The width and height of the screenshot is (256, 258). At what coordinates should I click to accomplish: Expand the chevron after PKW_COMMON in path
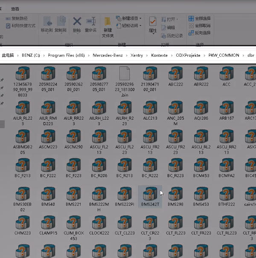tap(243, 56)
